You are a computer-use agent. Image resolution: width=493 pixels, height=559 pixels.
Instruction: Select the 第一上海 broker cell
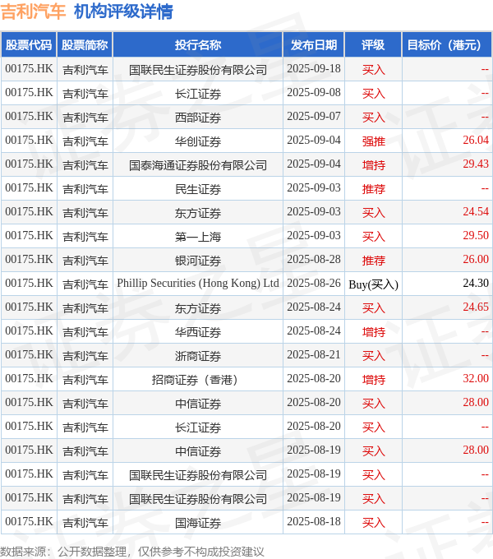(x=198, y=237)
